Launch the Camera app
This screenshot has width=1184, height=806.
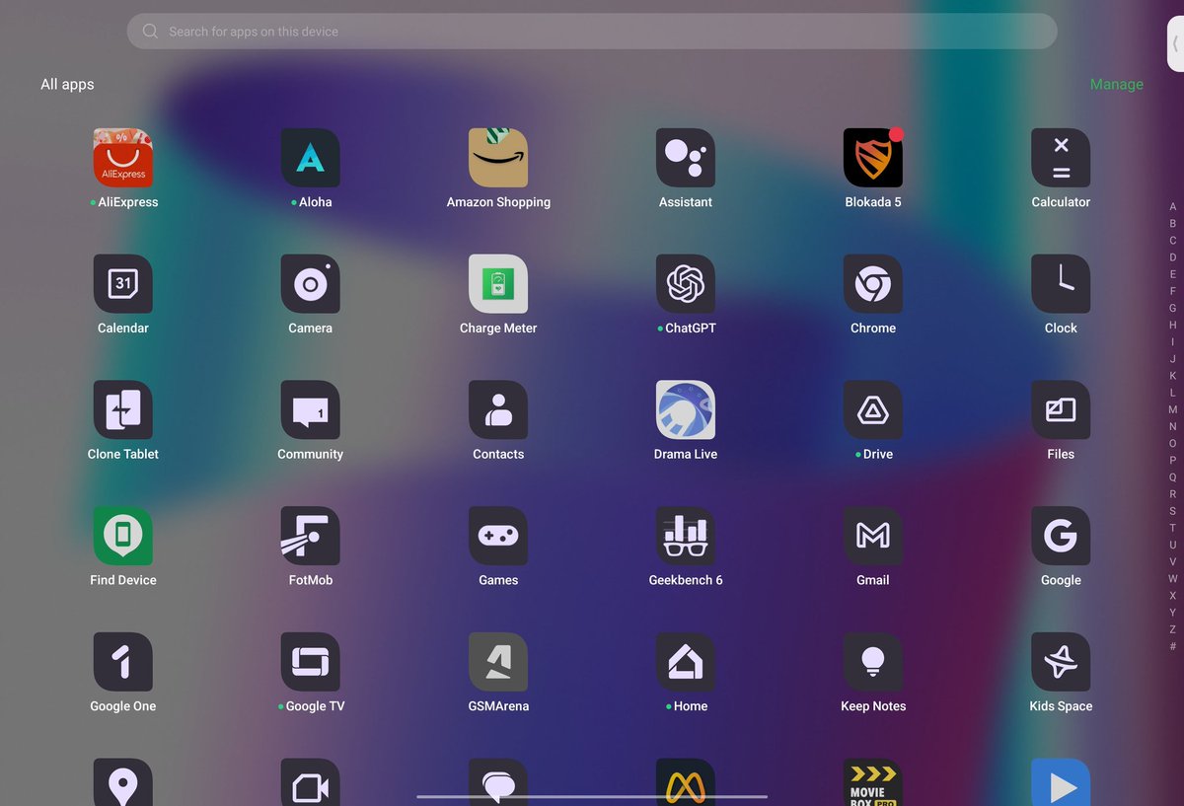click(x=311, y=284)
